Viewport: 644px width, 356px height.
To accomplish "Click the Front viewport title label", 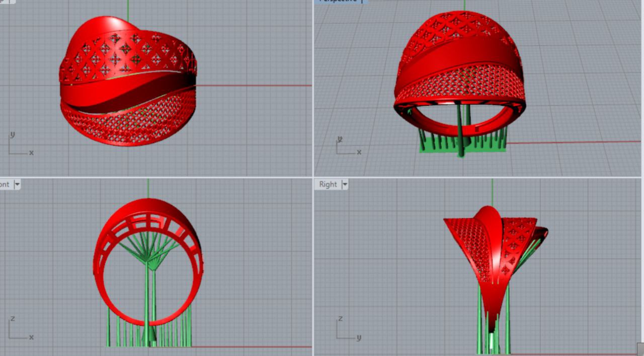I will click(5, 184).
